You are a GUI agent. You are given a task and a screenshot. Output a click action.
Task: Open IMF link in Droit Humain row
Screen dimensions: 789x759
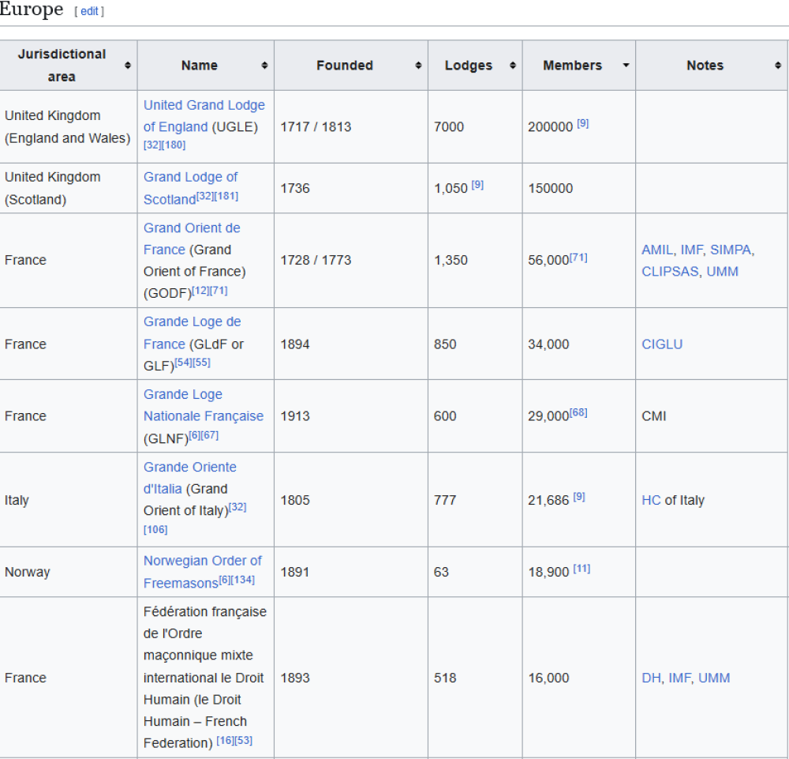[x=679, y=678]
